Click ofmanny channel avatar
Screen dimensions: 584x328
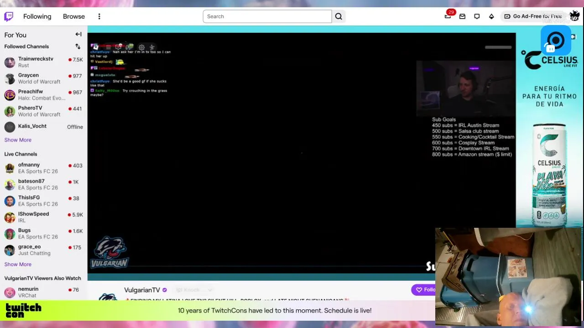pos(10,169)
